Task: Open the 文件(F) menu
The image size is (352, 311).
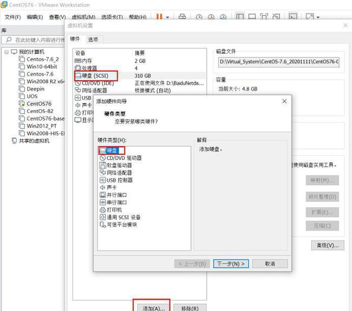Action: (12, 17)
